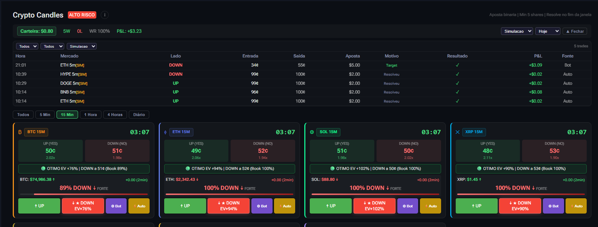Viewport: 598px width, 227px height.
Task: Buy UP on the ETH 15M card
Action: pos(185,206)
